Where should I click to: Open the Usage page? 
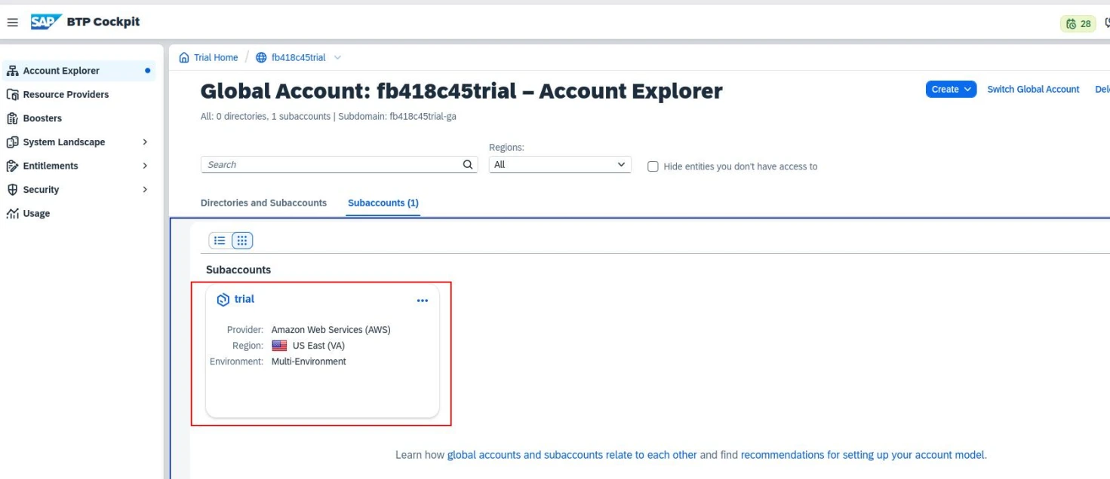(x=36, y=214)
